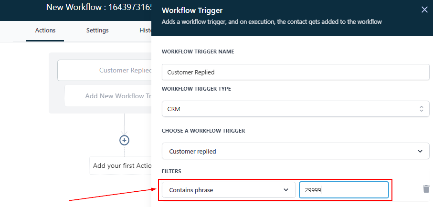Click the chevron beside Contains phrase
This screenshot has height=207, width=433.
click(x=286, y=190)
